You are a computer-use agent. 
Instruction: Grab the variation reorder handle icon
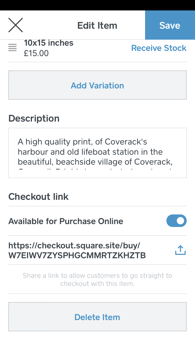click(x=12, y=48)
